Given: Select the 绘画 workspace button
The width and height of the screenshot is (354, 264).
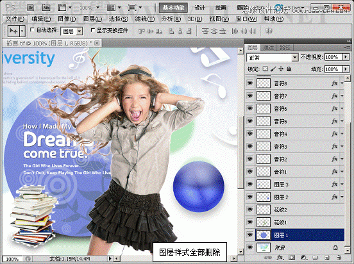Looking at the screenshot, I should tap(221, 8).
